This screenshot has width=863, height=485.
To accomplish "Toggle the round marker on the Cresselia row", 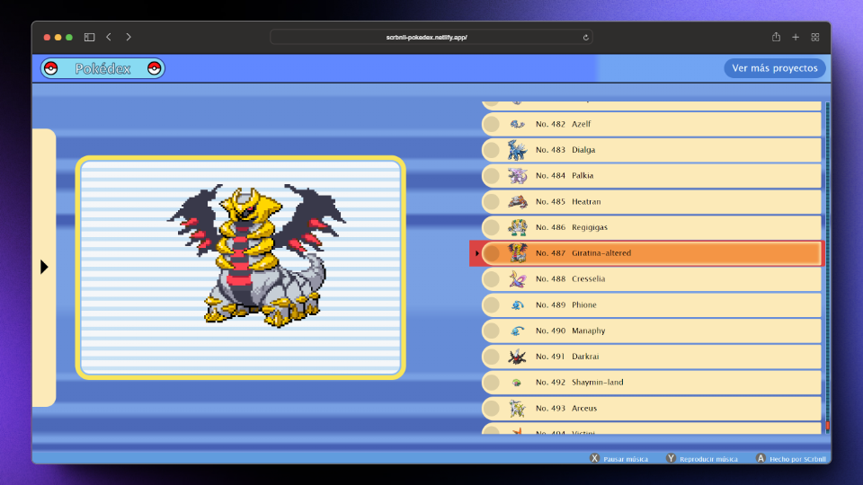I will point(492,278).
